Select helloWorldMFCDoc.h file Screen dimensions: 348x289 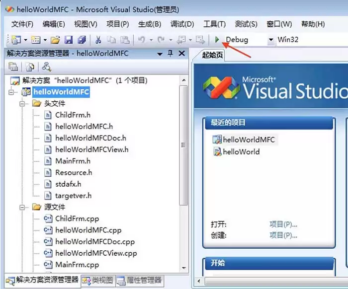(x=90, y=138)
